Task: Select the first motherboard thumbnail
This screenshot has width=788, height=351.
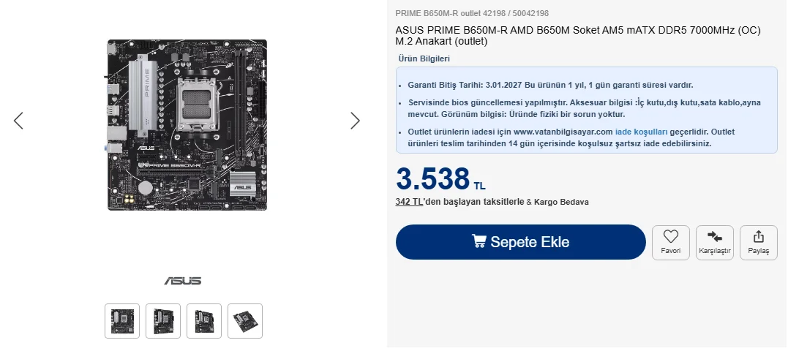Action: tap(122, 321)
